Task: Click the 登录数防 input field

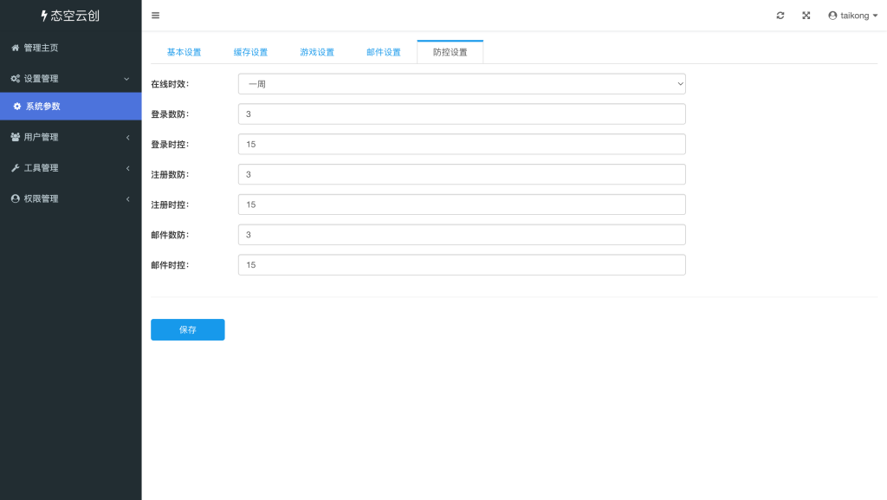Action: point(462,114)
